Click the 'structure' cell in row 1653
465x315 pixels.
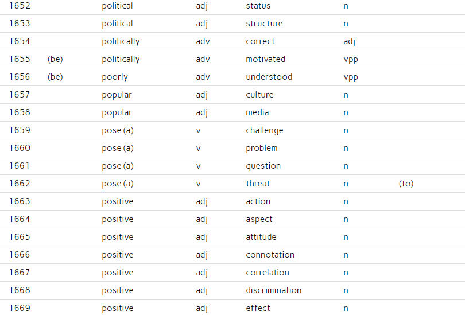[264, 24]
